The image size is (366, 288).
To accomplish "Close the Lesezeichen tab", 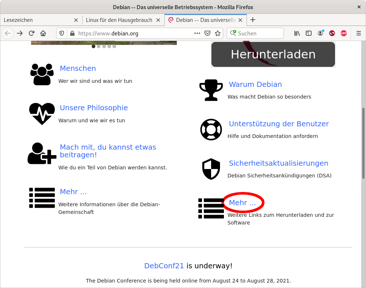I will pyautogui.click(x=76, y=20).
